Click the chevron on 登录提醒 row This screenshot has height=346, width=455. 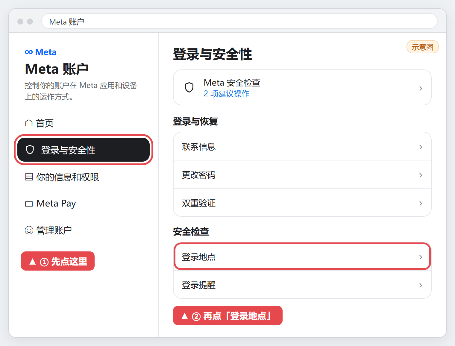pyautogui.click(x=421, y=285)
